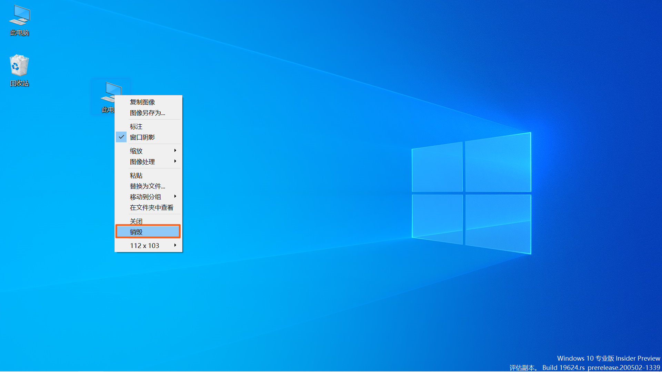Image resolution: width=662 pixels, height=372 pixels.
Task: Expand the 112 x 103 size submenu
Action: coord(148,246)
